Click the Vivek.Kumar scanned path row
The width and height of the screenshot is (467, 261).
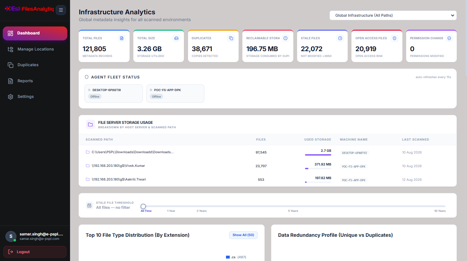(268, 166)
